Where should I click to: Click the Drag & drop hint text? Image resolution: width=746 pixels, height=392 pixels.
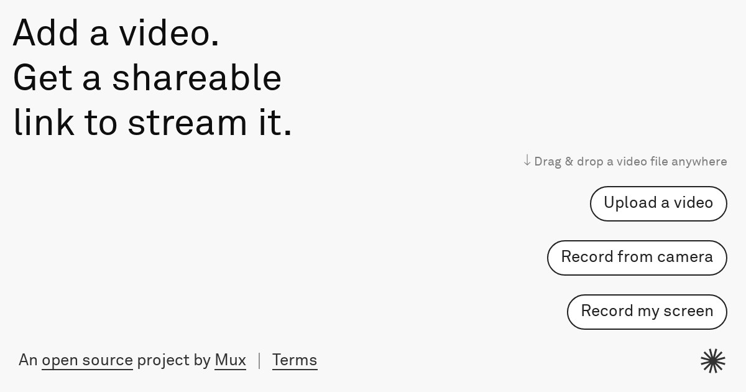point(630,162)
